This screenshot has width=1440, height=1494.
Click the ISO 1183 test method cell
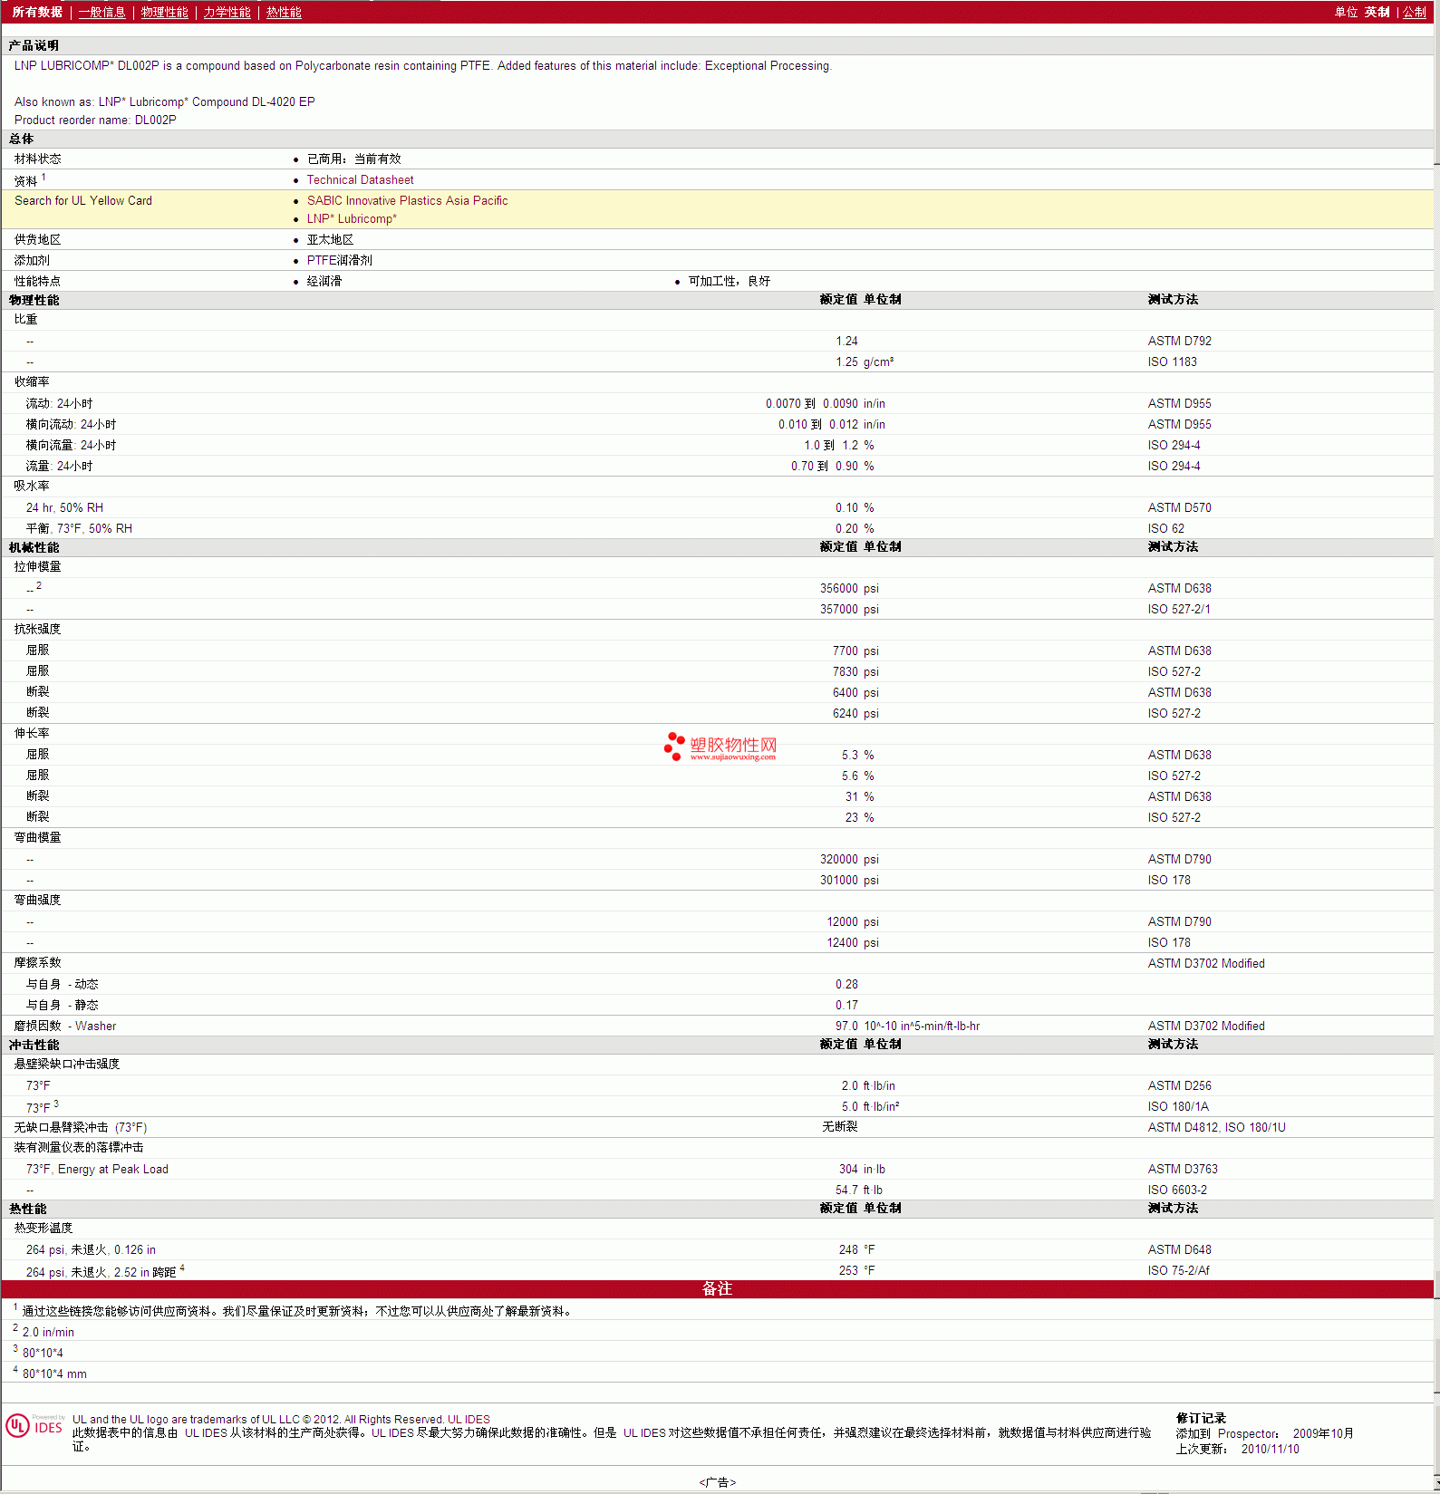pos(1172,362)
